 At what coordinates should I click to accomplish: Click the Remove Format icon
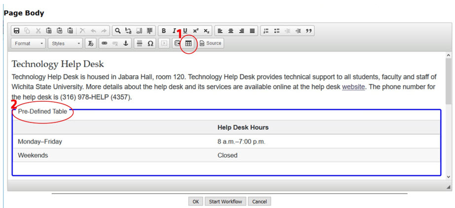coord(90,43)
